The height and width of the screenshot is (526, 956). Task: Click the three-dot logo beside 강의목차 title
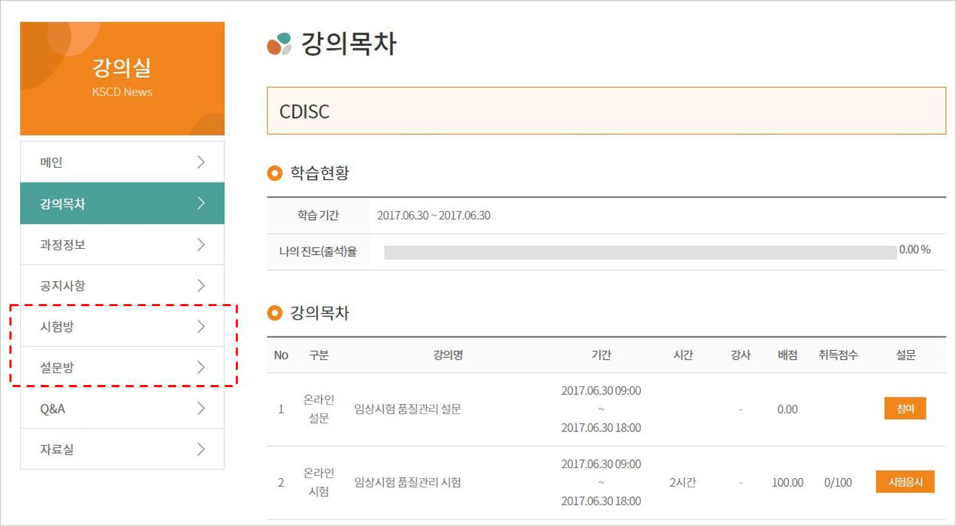tap(280, 44)
